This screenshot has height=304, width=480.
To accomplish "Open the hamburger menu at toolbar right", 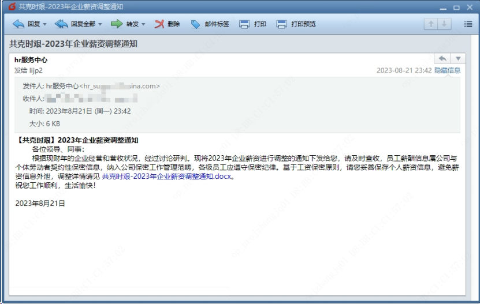I will [x=468, y=24].
